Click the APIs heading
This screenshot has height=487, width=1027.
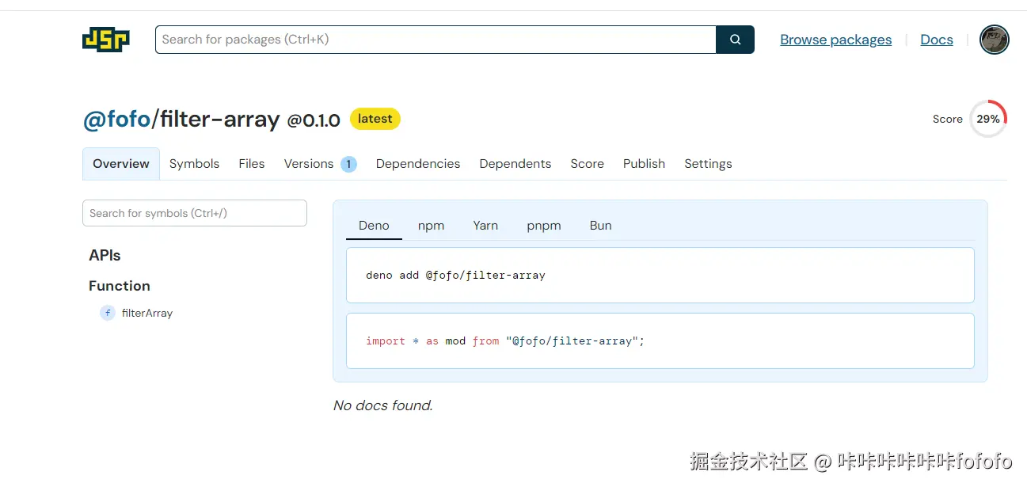tap(105, 256)
